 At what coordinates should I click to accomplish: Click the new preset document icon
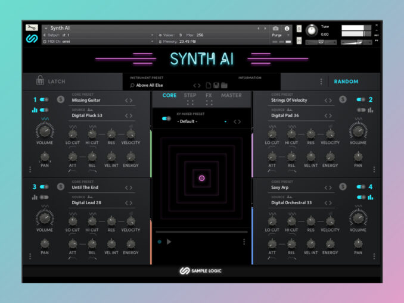point(208,85)
